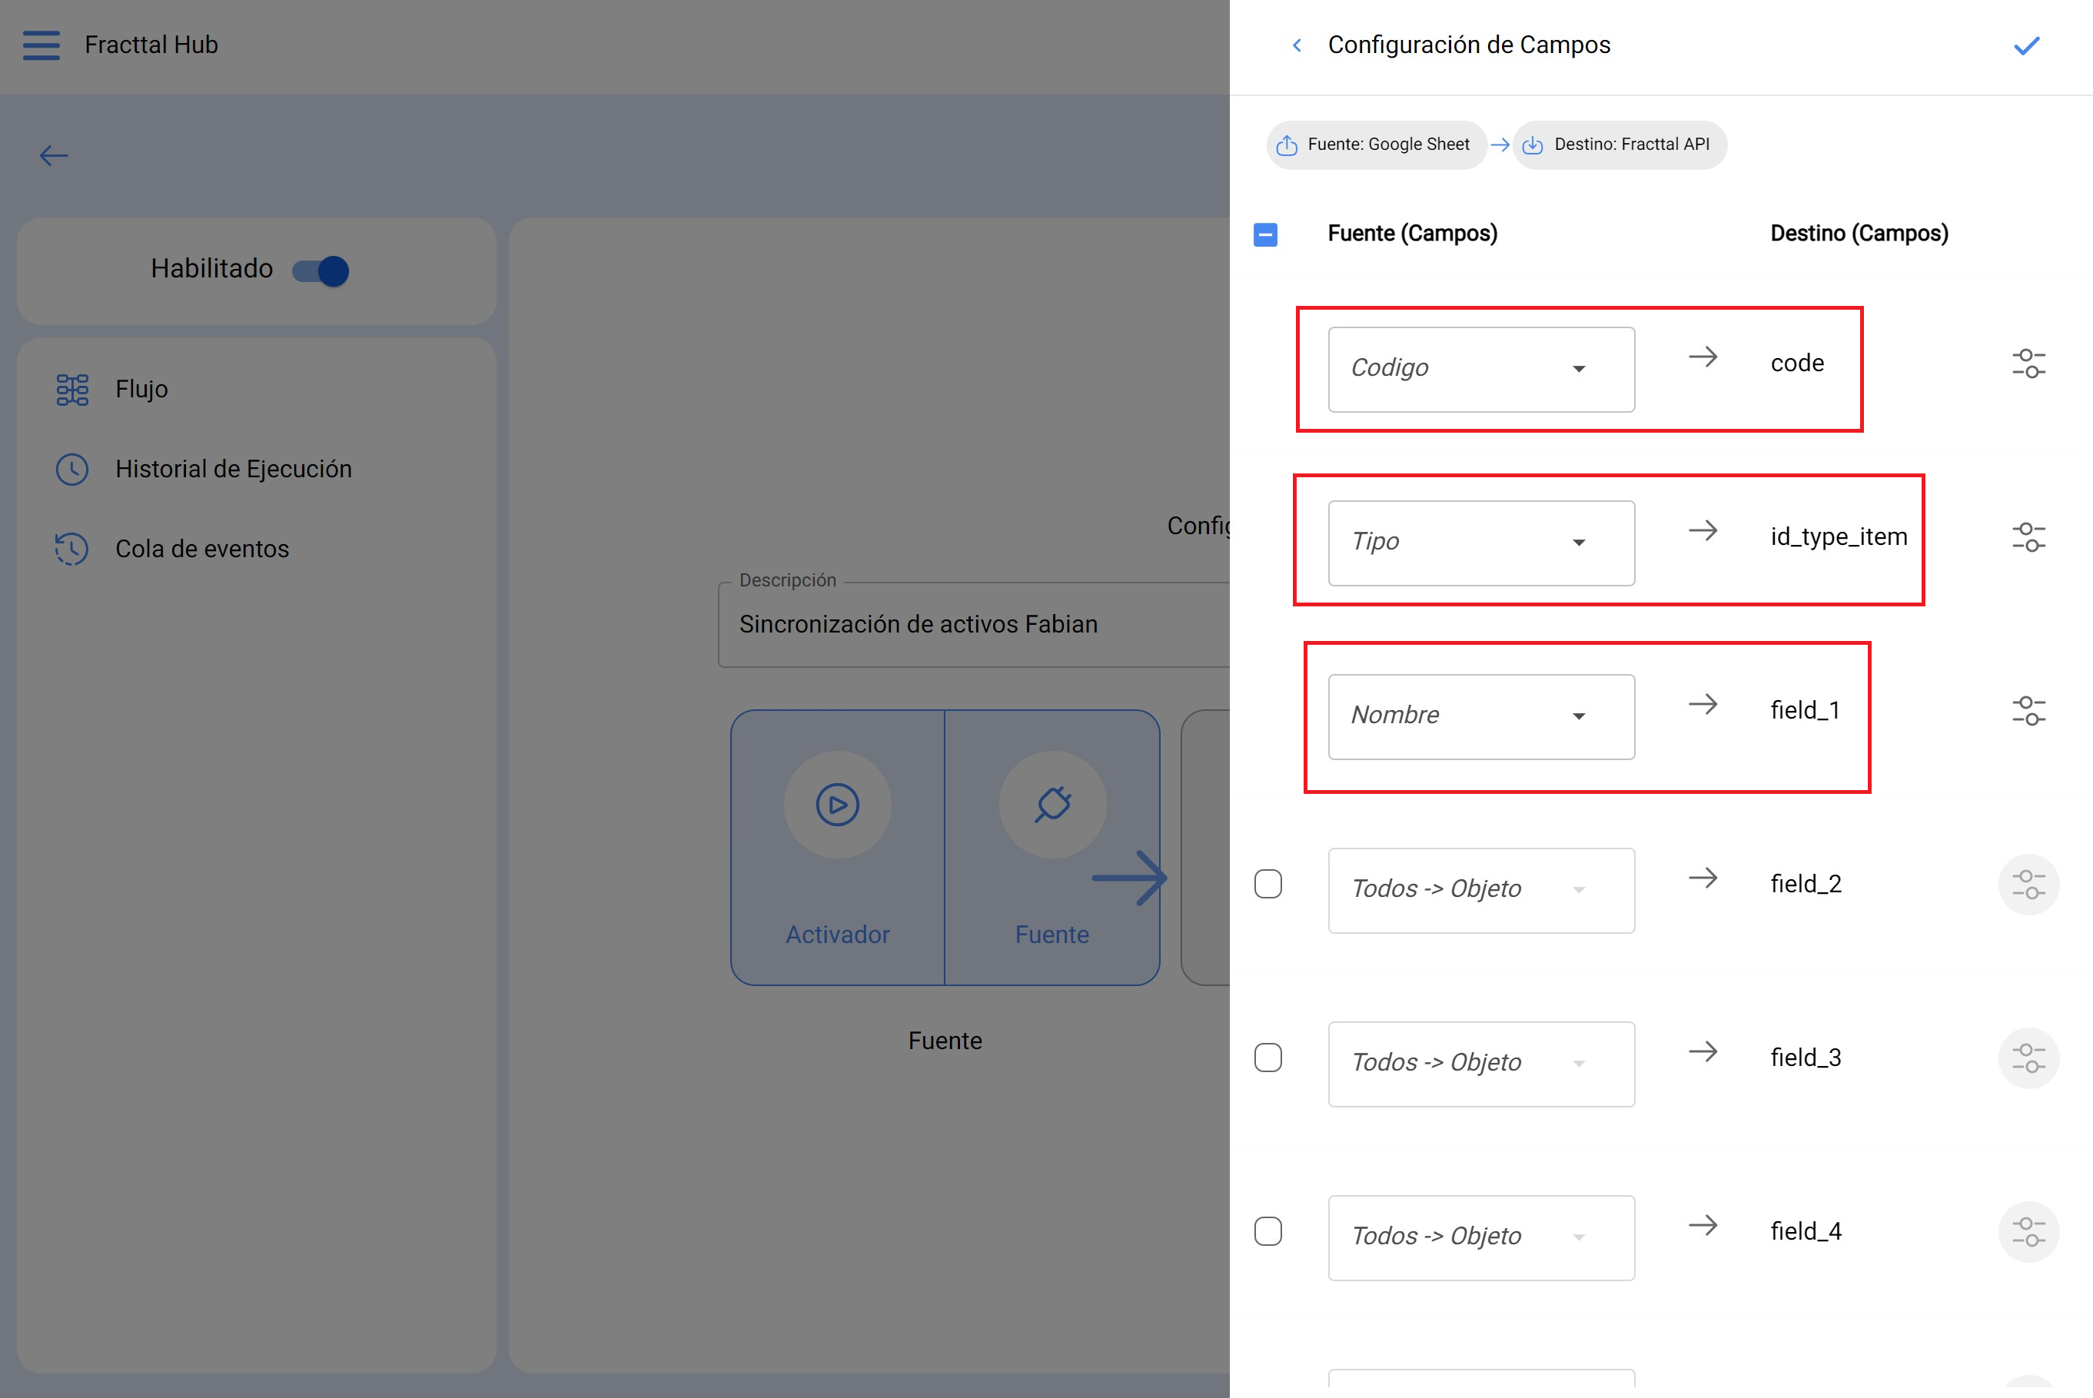2093x1398 pixels.
Task: Click the Fuente plug icon
Action: click(x=1053, y=804)
